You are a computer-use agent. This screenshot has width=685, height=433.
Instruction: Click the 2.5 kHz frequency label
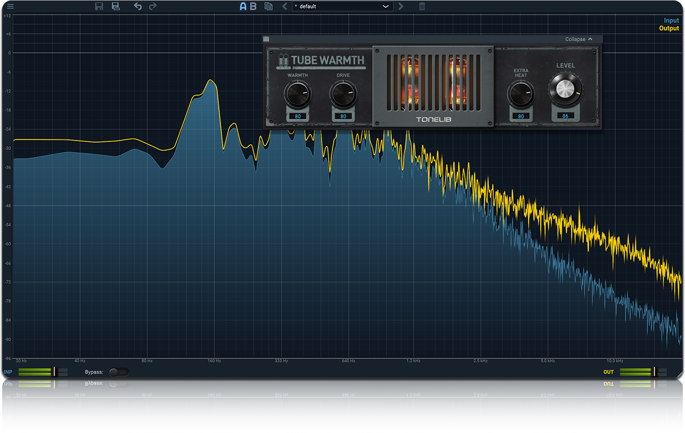click(x=481, y=361)
